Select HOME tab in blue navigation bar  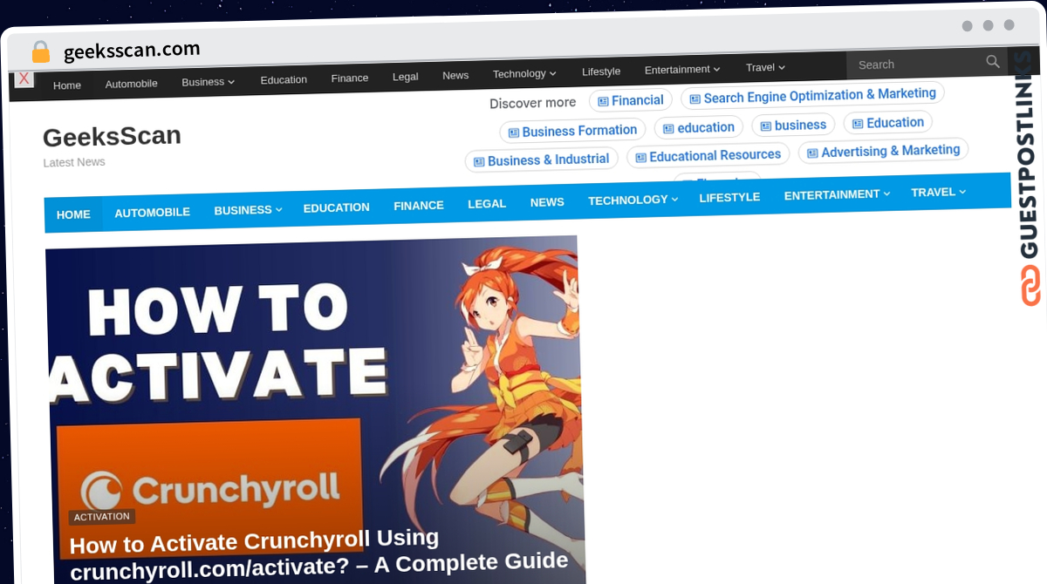click(x=73, y=214)
